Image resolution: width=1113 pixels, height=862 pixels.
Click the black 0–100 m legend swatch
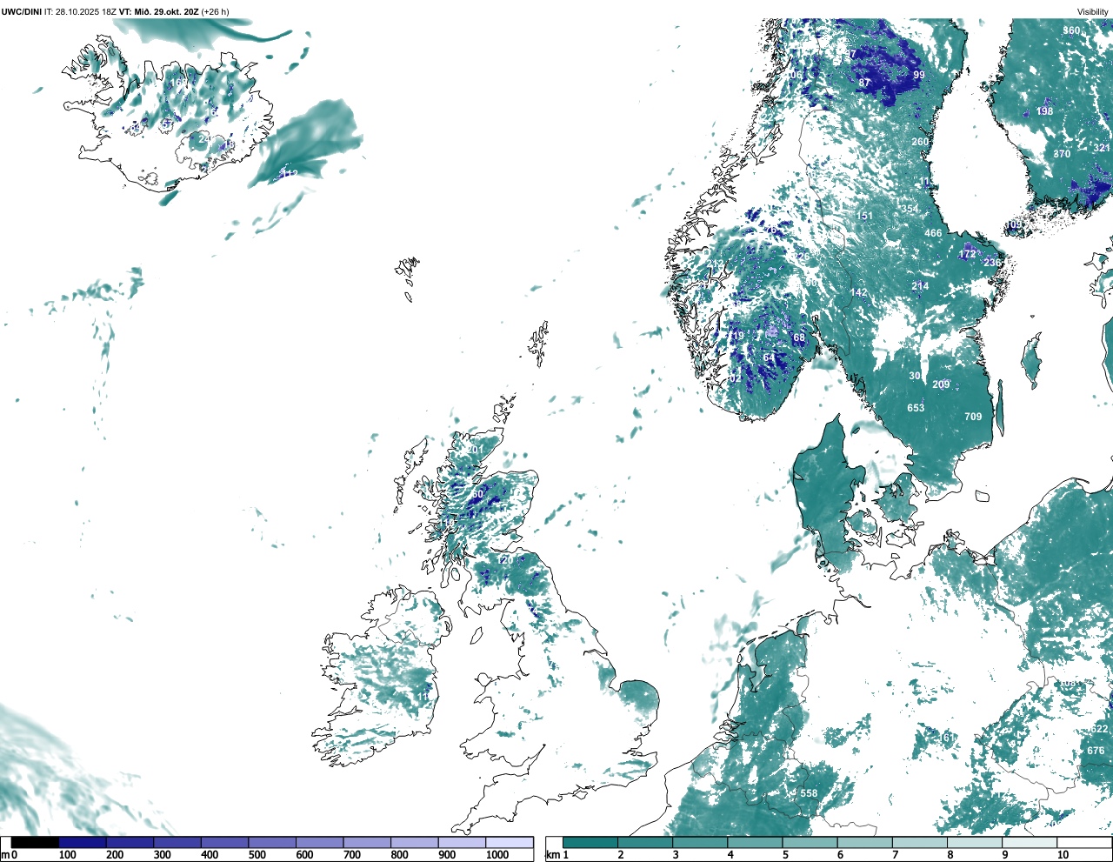click(x=35, y=842)
